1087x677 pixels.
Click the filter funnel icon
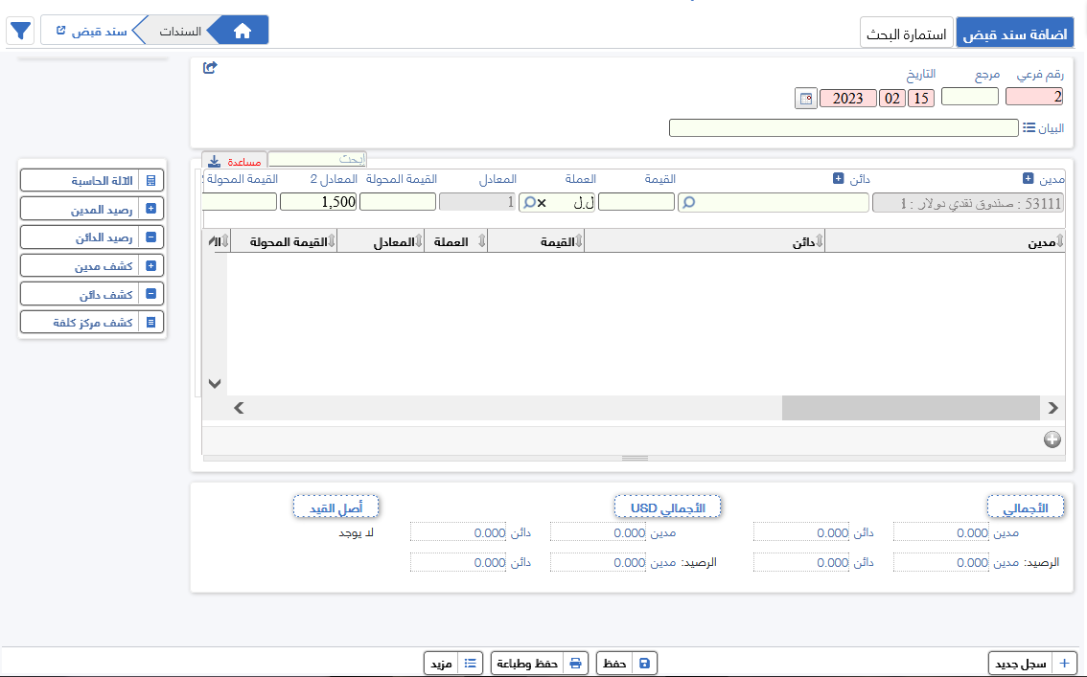pos(21,32)
